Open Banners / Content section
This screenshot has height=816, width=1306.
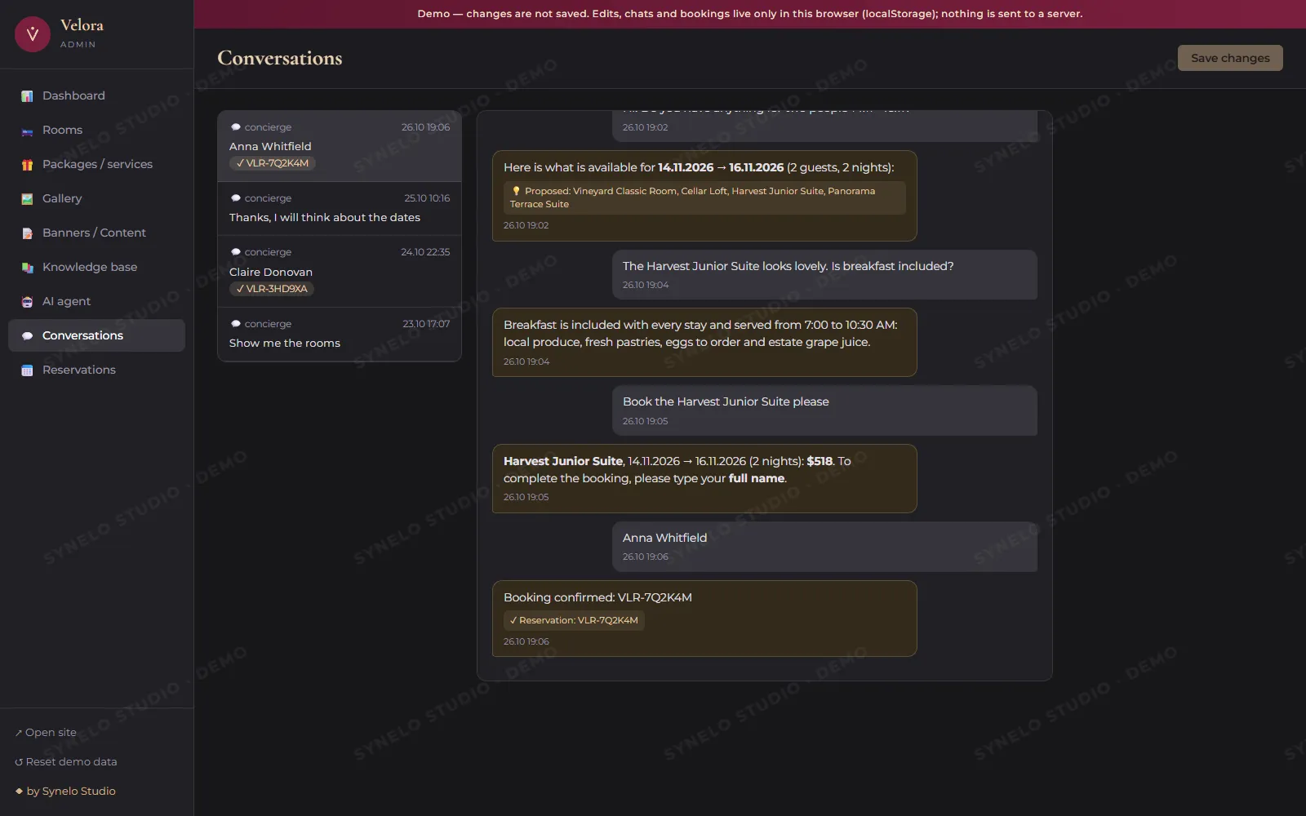tap(96, 233)
